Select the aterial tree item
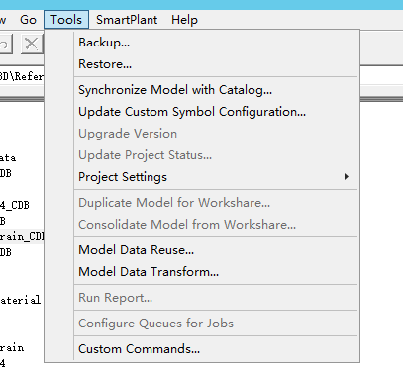The image size is (403, 370). pos(21,300)
